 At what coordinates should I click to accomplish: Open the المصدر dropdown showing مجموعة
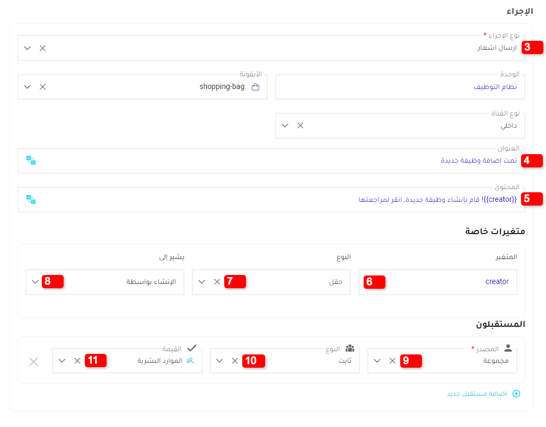click(377, 361)
